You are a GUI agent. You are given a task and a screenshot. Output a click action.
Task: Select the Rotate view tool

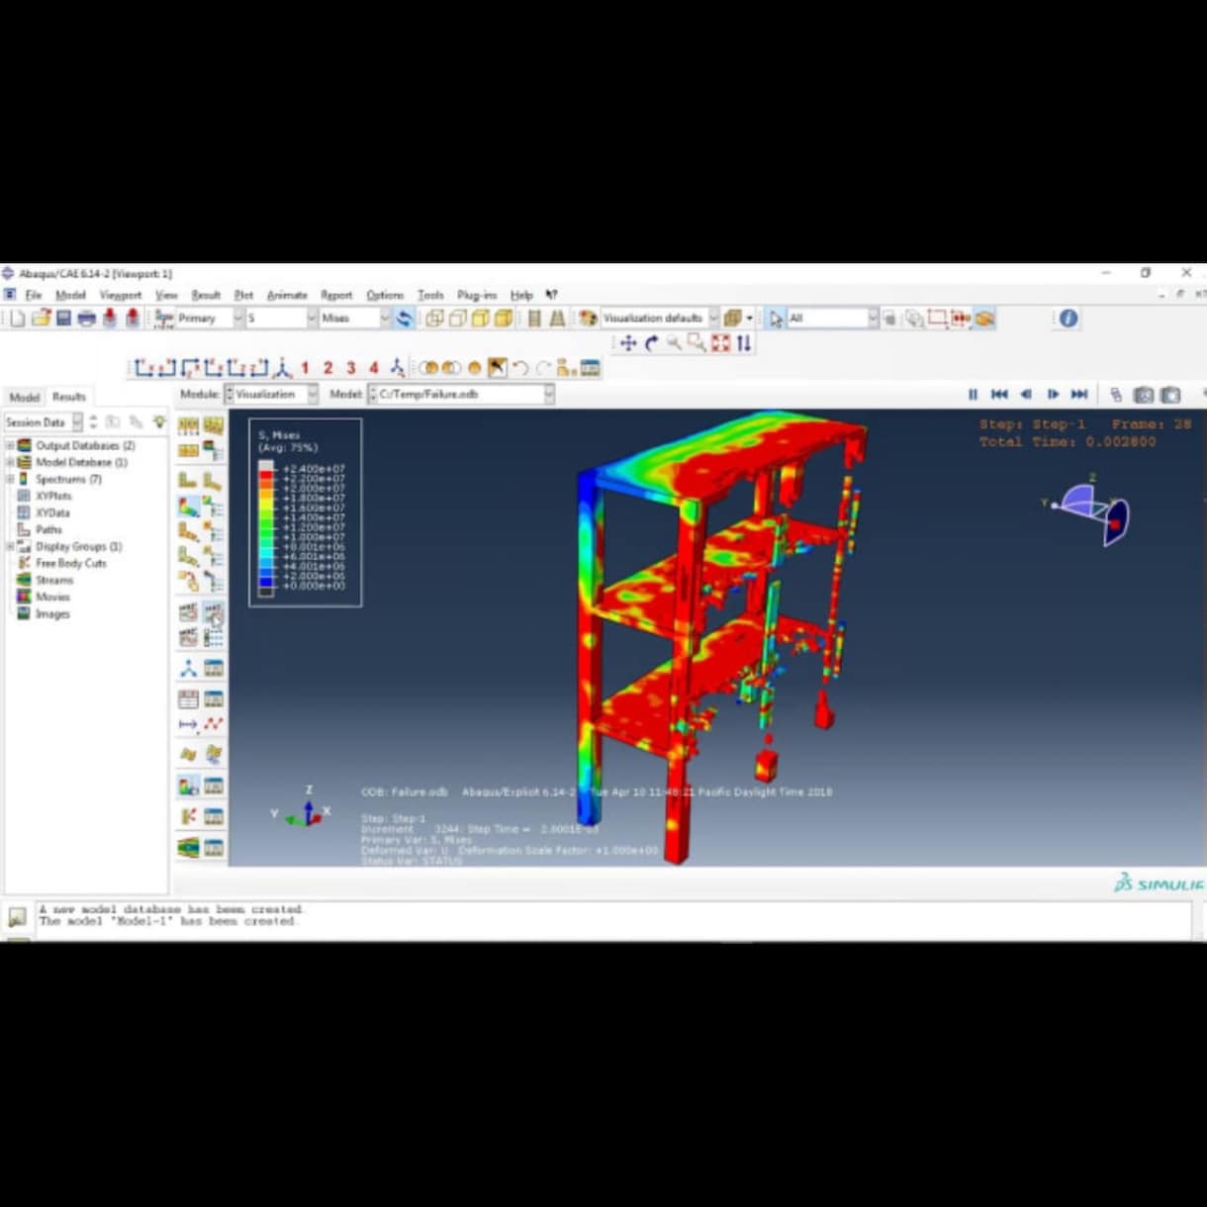651,343
